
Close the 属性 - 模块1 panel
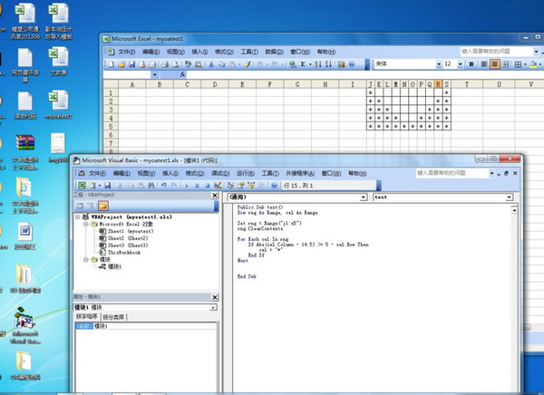tap(215, 297)
